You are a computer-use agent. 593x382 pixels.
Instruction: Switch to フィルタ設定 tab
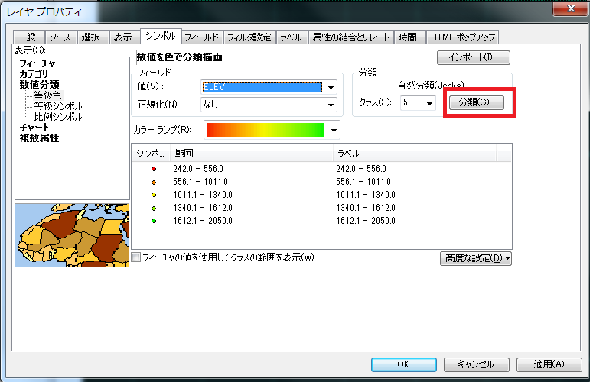pyautogui.click(x=249, y=37)
